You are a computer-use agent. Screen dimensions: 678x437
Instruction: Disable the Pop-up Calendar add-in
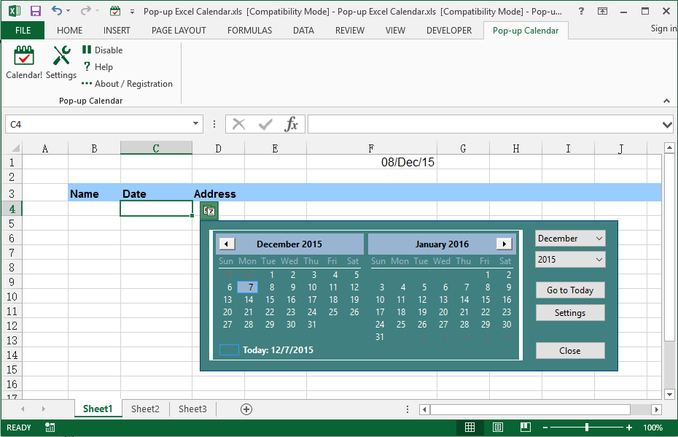click(x=103, y=50)
